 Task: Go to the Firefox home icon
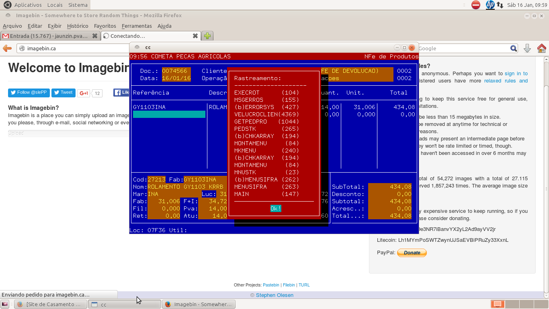coord(541,48)
